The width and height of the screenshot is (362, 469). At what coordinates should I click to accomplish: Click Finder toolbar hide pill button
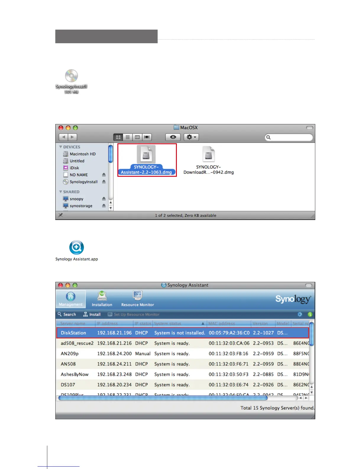point(309,128)
